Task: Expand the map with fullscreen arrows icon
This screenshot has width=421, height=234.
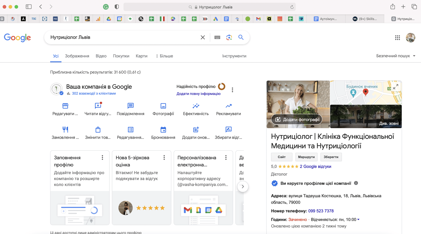Action: pos(396,87)
